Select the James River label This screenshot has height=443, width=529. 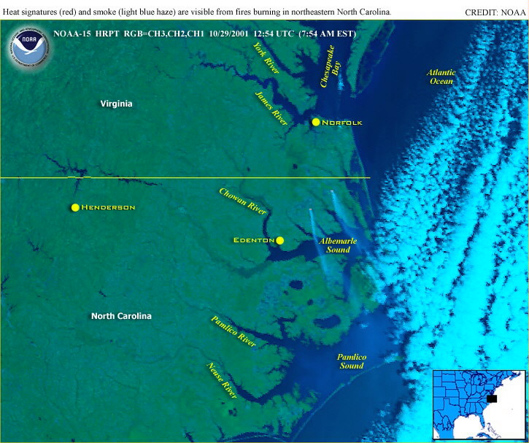tap(271, 108)
